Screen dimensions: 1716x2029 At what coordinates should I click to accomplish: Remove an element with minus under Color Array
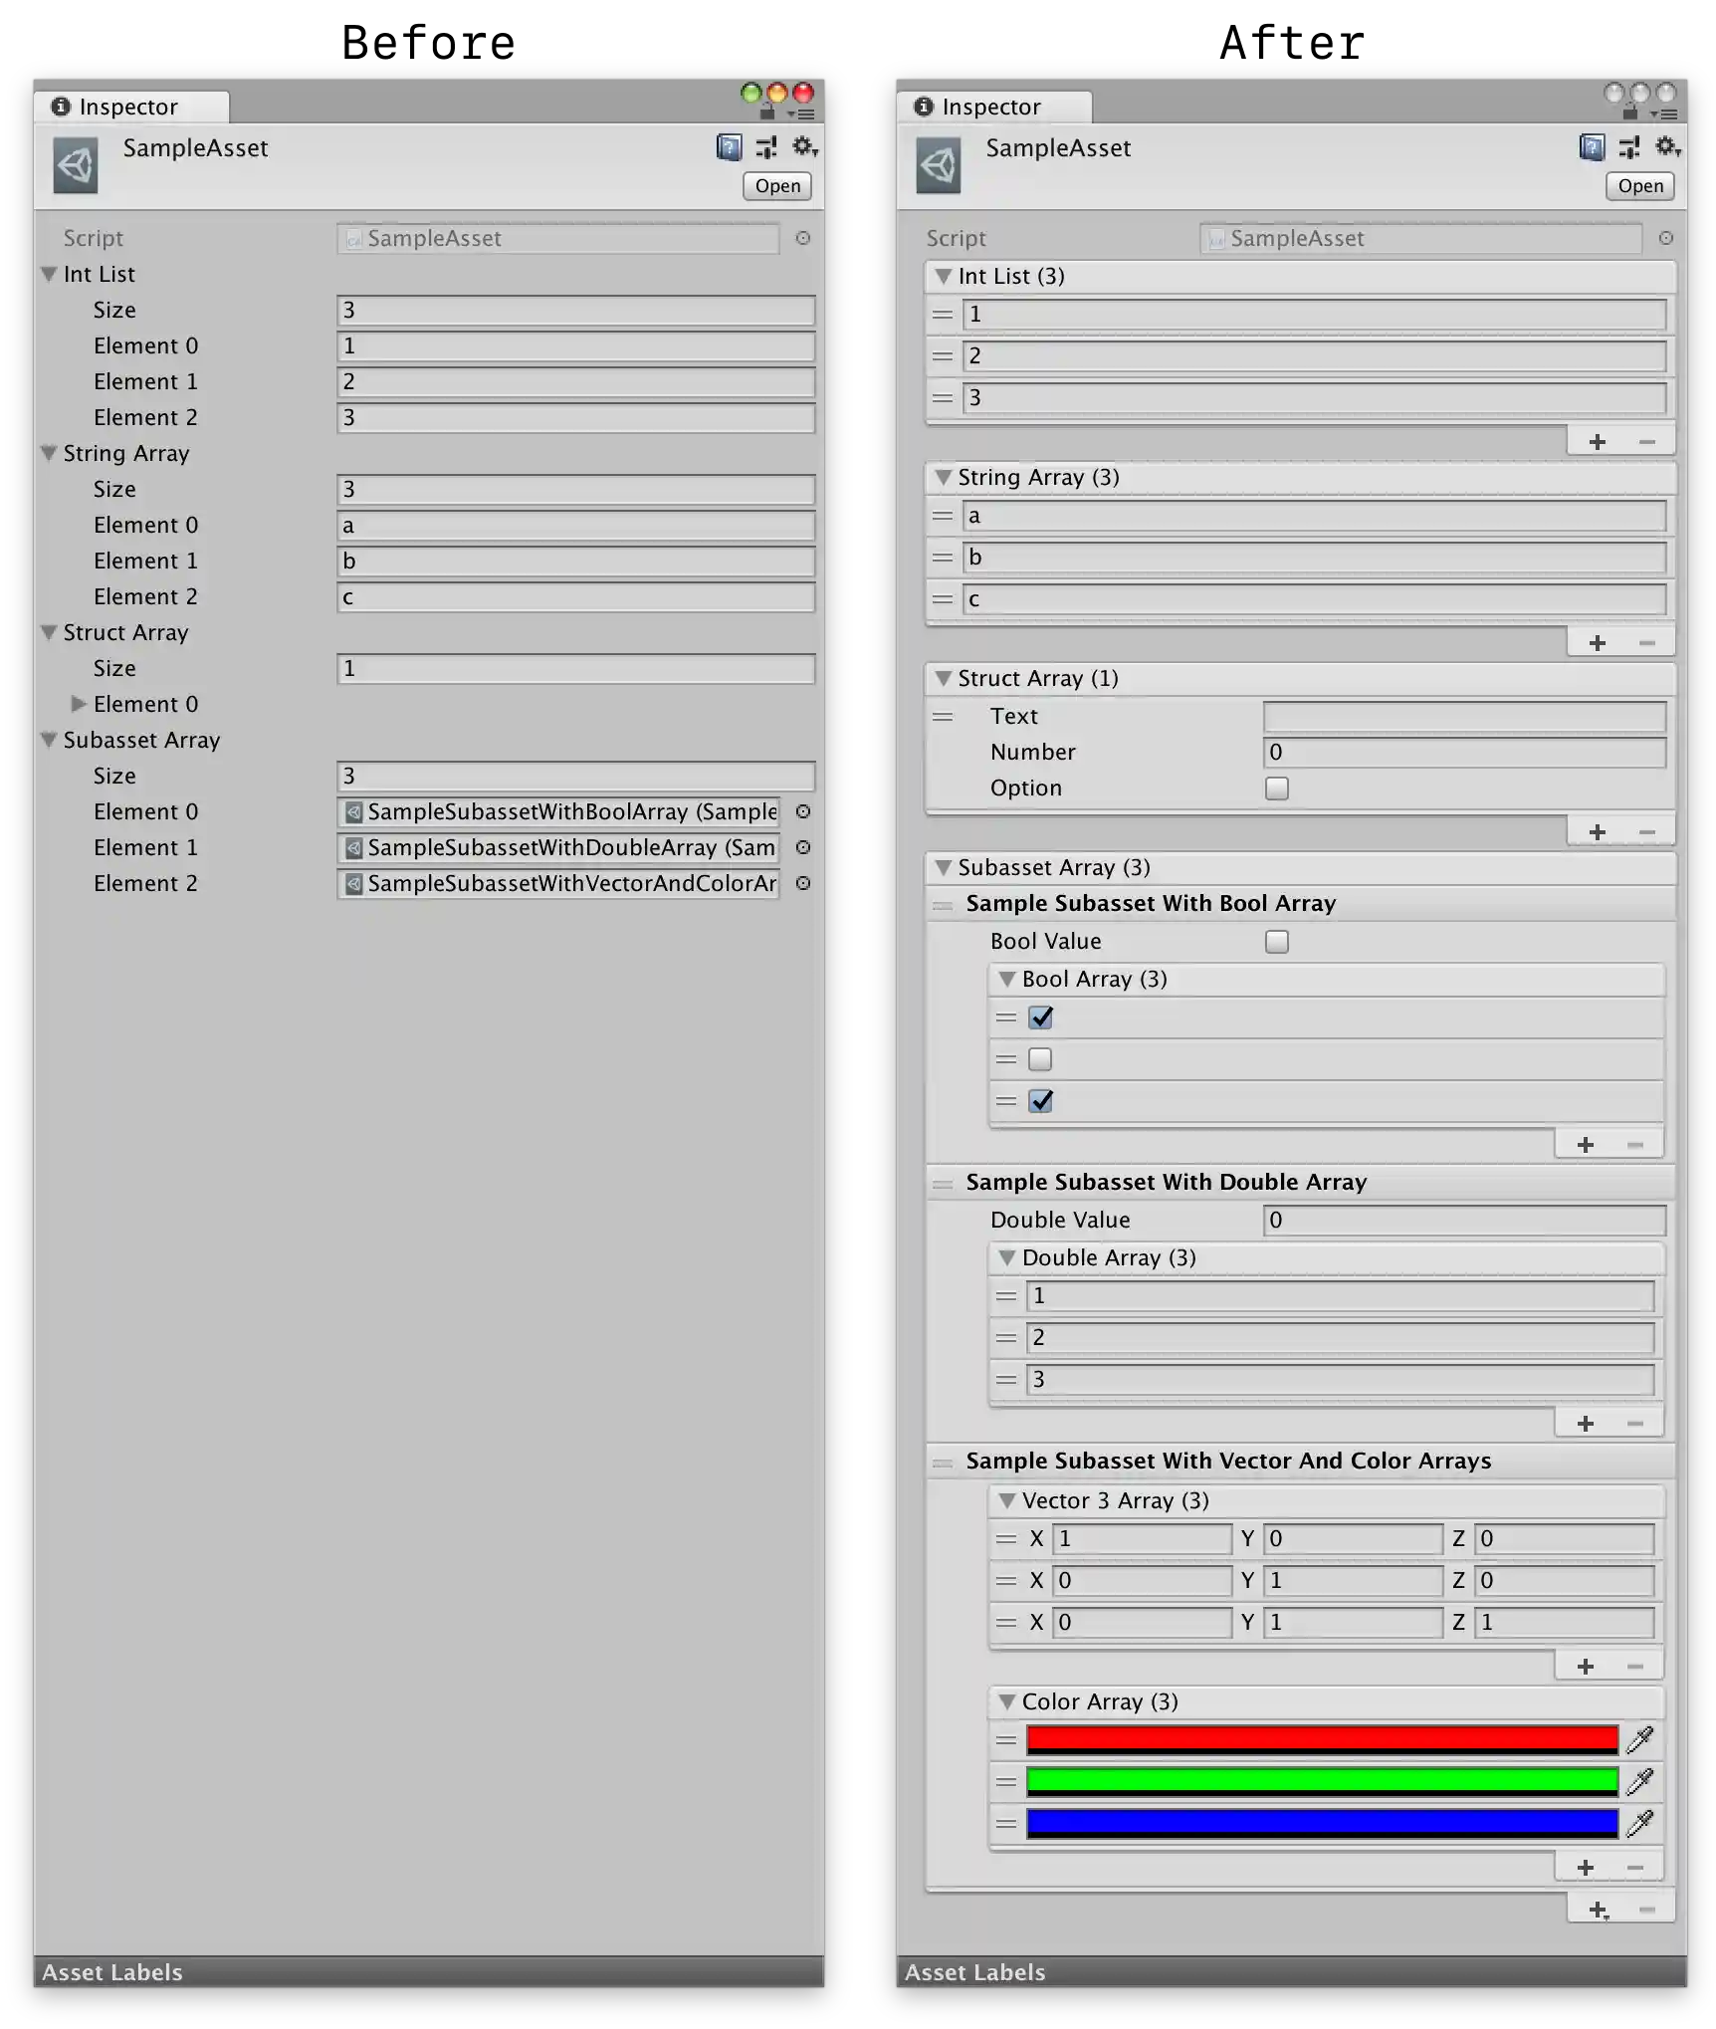pyautogui.click(x=1634, y=1868)
